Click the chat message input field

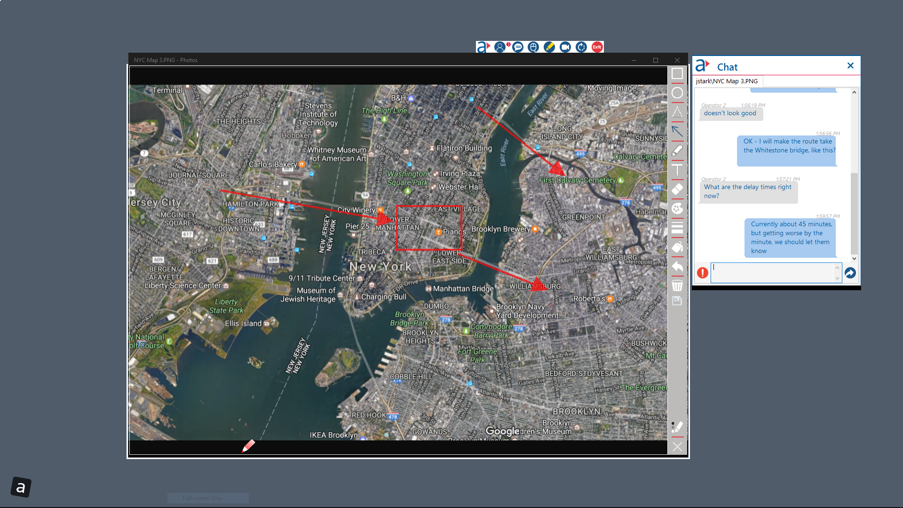click(x=773, y=273)
